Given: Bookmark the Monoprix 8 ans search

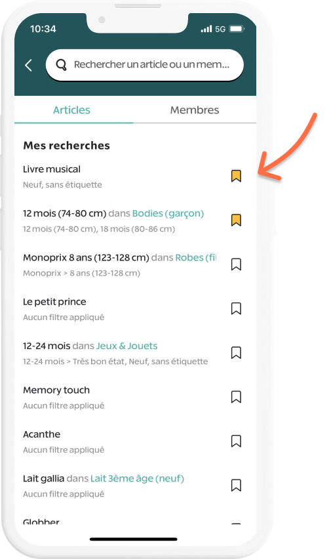Looking at the screenshot, I should click(236, 264).
